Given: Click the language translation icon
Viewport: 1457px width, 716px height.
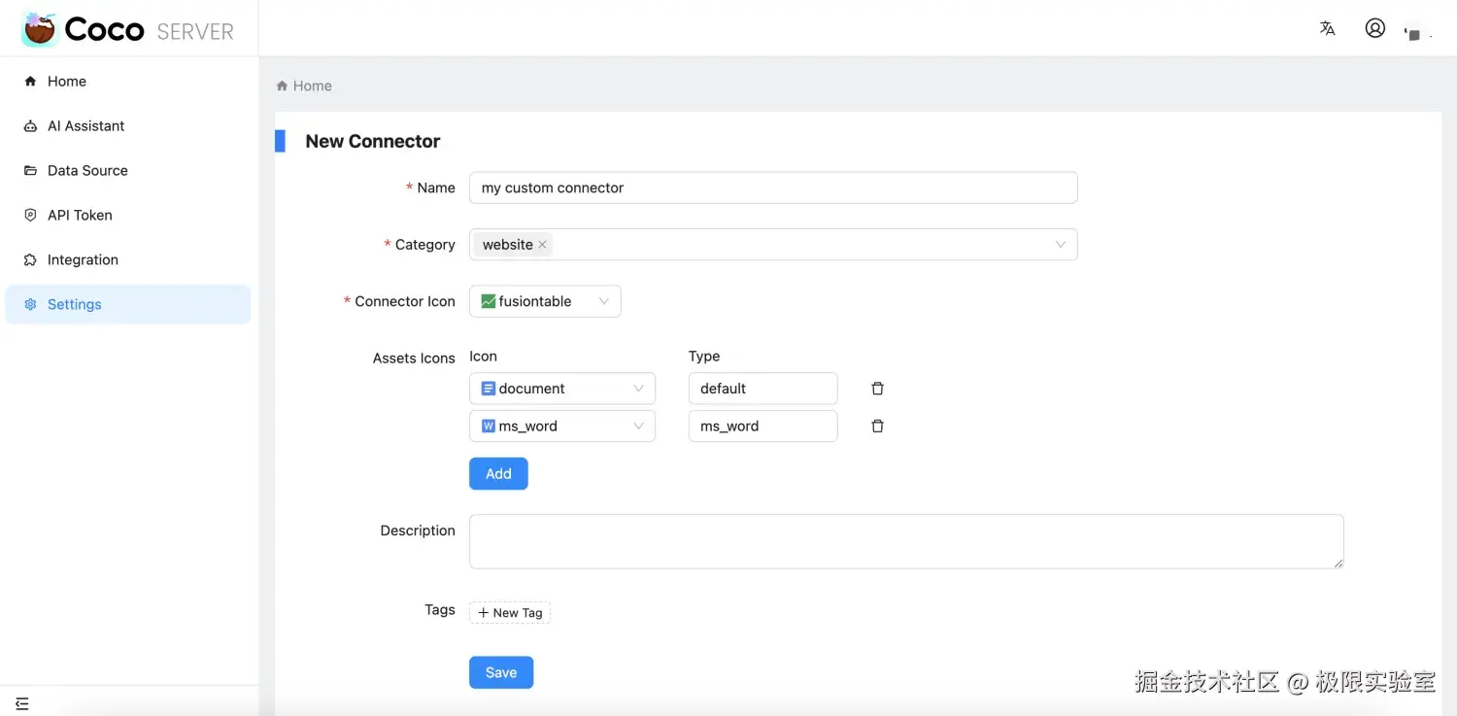Looking at the screenshot, I should (1327, 29).
